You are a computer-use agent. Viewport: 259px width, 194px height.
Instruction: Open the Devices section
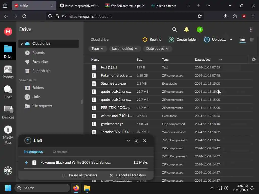tap(8, 112)
